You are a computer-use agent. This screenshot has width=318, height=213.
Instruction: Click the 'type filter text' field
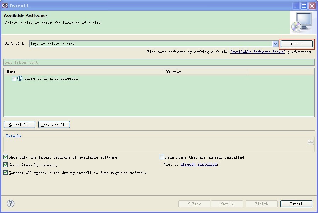[159, 62]
